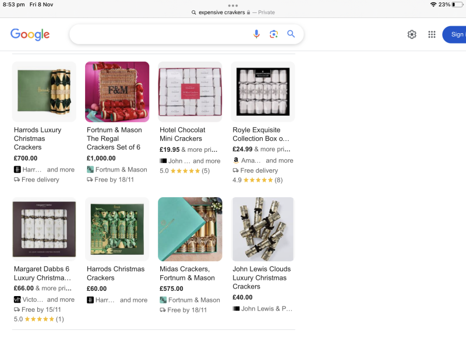The width and height of the screenshot is (466, 349).
Task: Click the 4.9 star rating with (8) reviews
Action: click(x=257, y=180)
